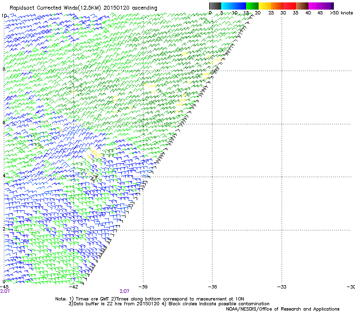Screen dimensions: 355x312
Task: Click the latitude "10" axis label
Action: tap(4, 16)
